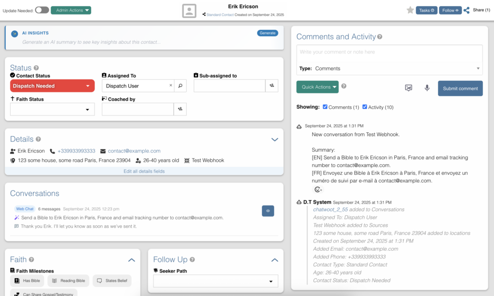Viewport: 494px width, 296px height.
Task: Click the share icon near Share (1)
Action: [467, 10]
